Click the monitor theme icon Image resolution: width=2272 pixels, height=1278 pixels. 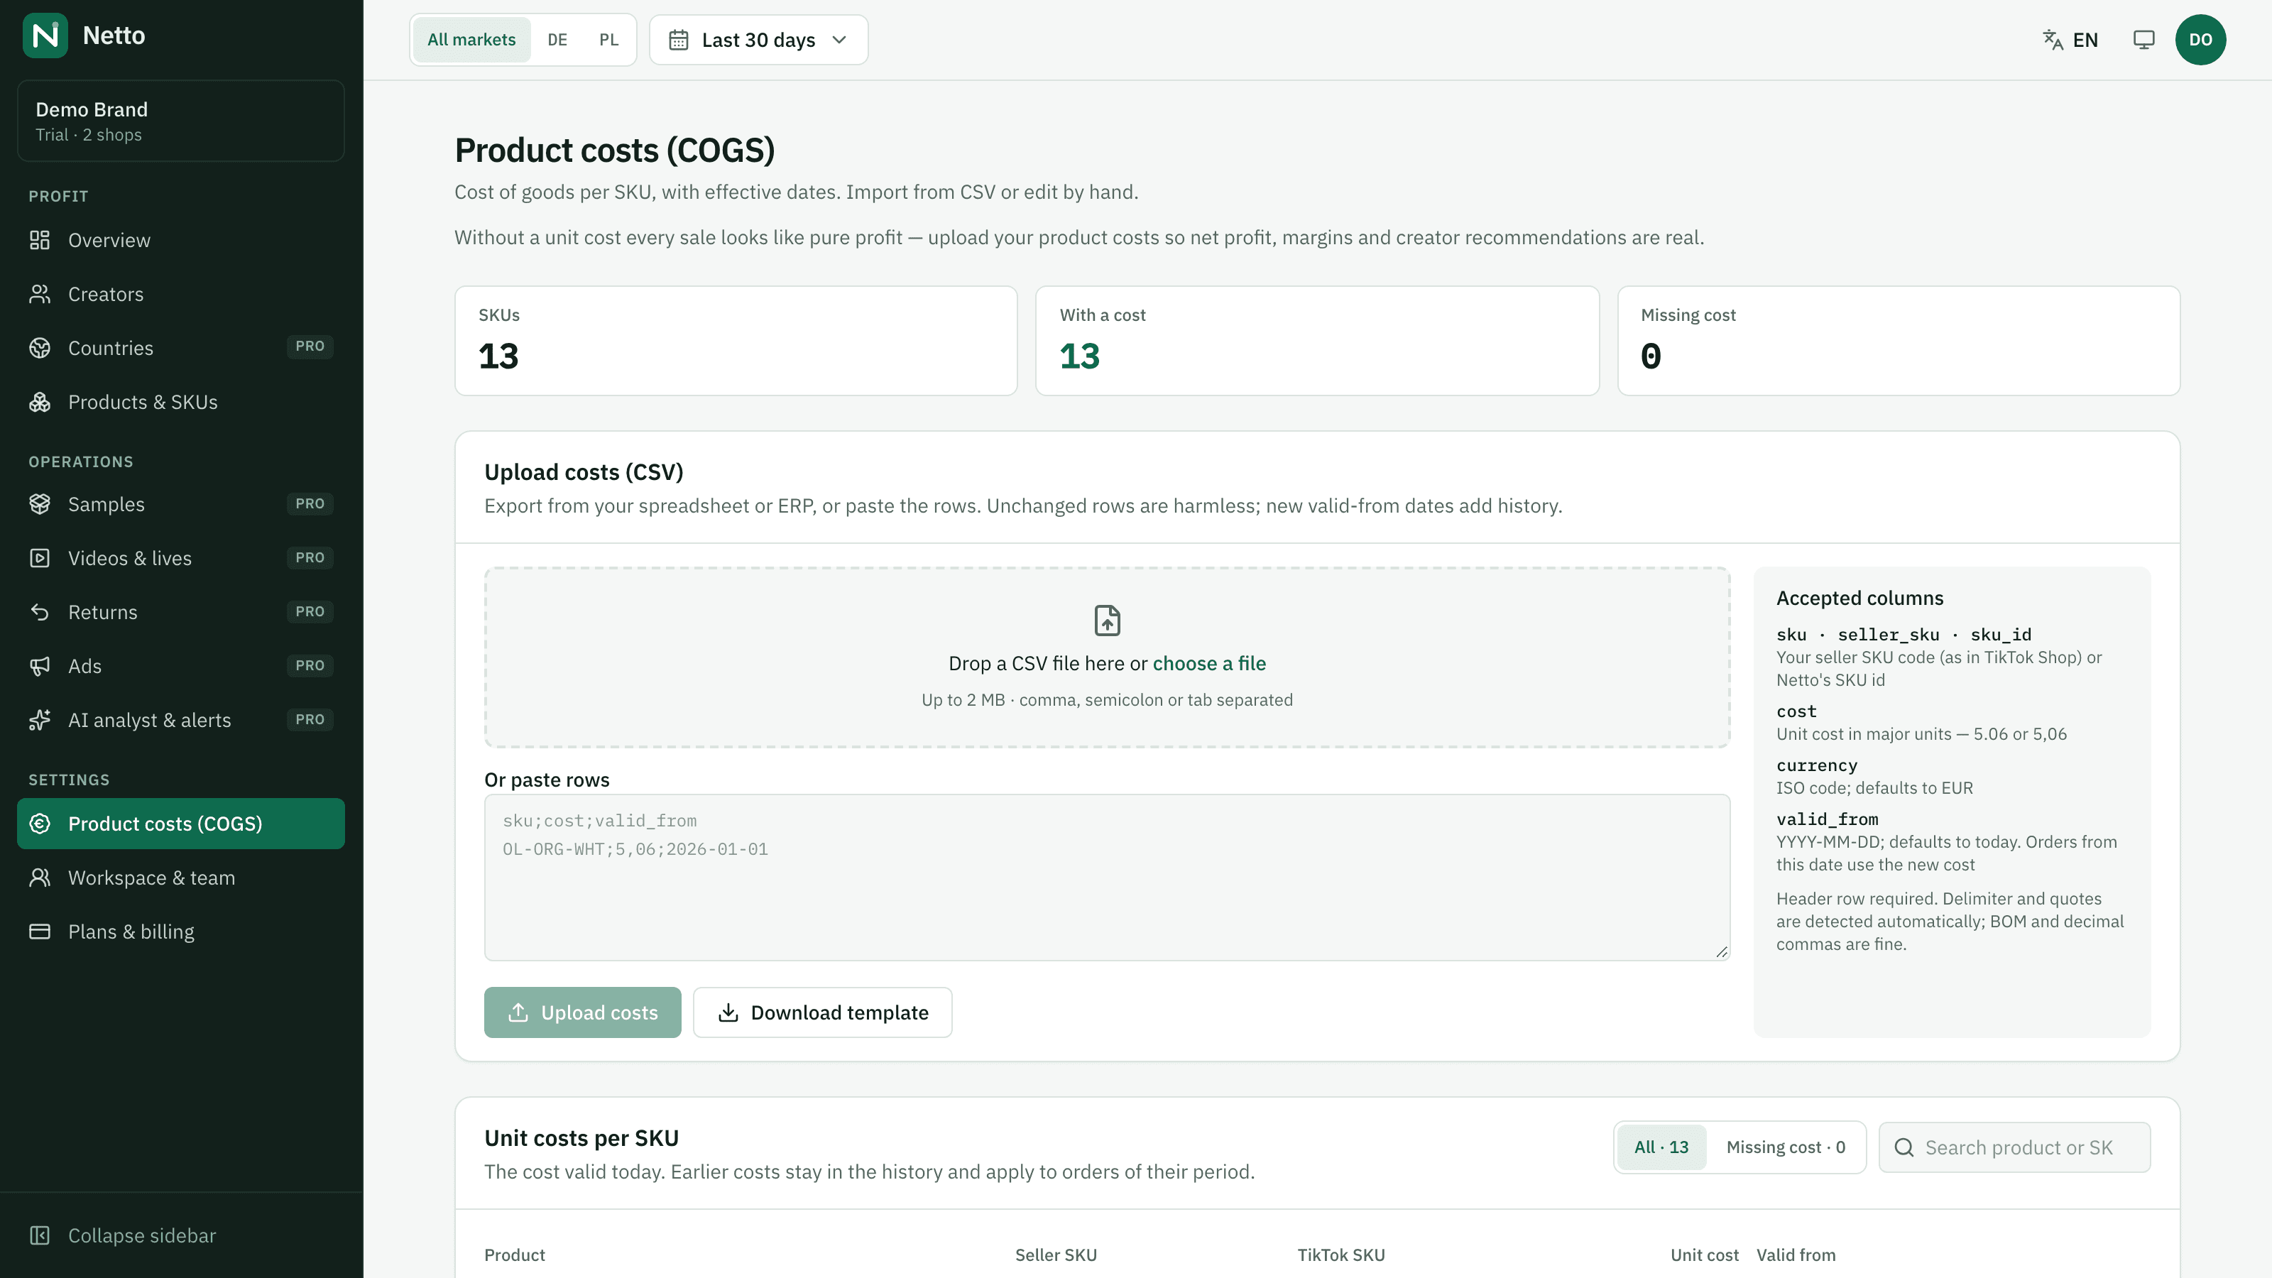pyautogui.click(x=2144, y=40)
